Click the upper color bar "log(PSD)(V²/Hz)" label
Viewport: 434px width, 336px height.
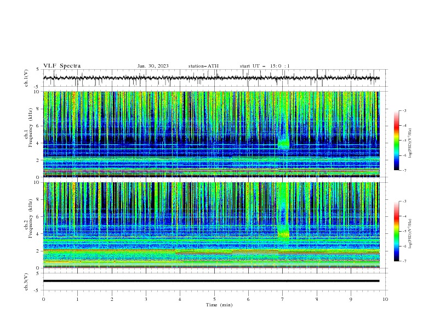click(x=410, y=143)
